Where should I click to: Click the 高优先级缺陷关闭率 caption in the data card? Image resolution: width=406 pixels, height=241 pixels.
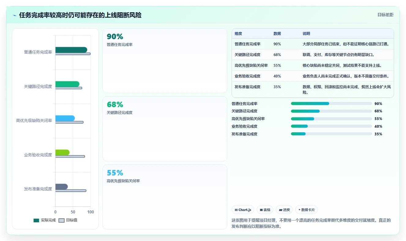[123, 181]
